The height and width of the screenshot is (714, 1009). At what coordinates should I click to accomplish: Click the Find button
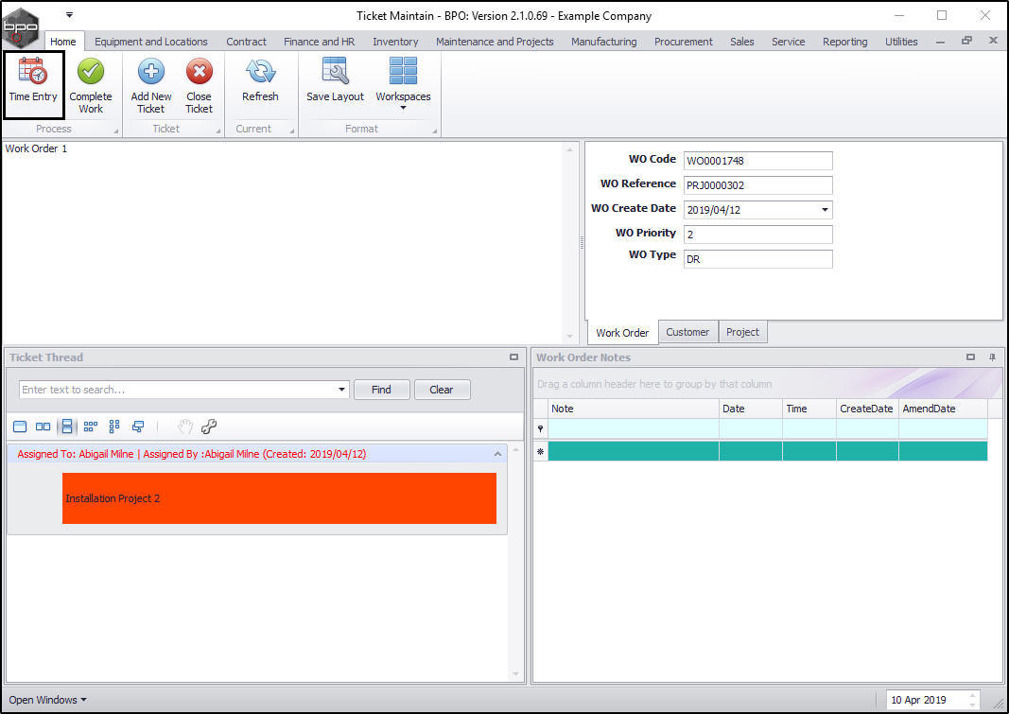(382, 390)
